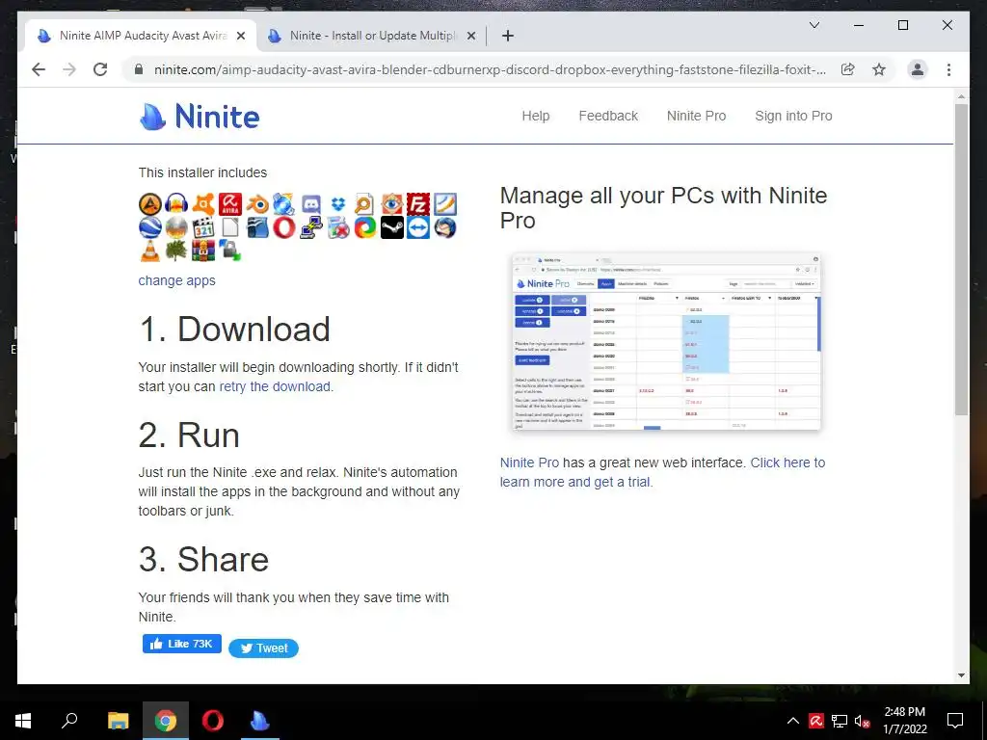Click the WinRAR books icon

(x=203, y=250)
